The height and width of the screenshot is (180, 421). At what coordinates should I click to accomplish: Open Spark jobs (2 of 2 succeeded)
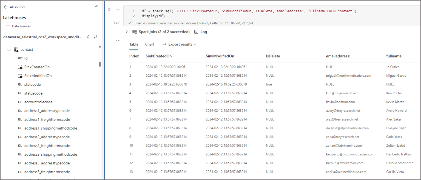(164, 32)
